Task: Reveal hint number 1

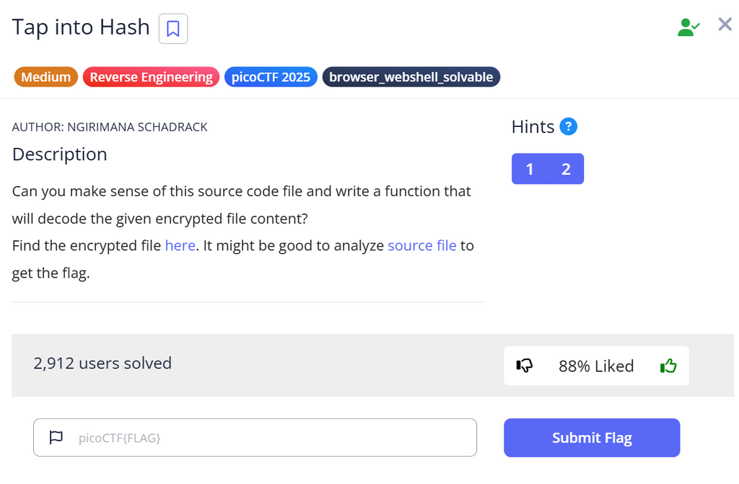Action: click(x=530, y=170)
